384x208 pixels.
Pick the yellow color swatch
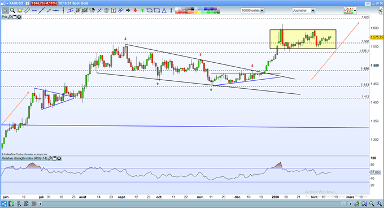tap(199, 12)
